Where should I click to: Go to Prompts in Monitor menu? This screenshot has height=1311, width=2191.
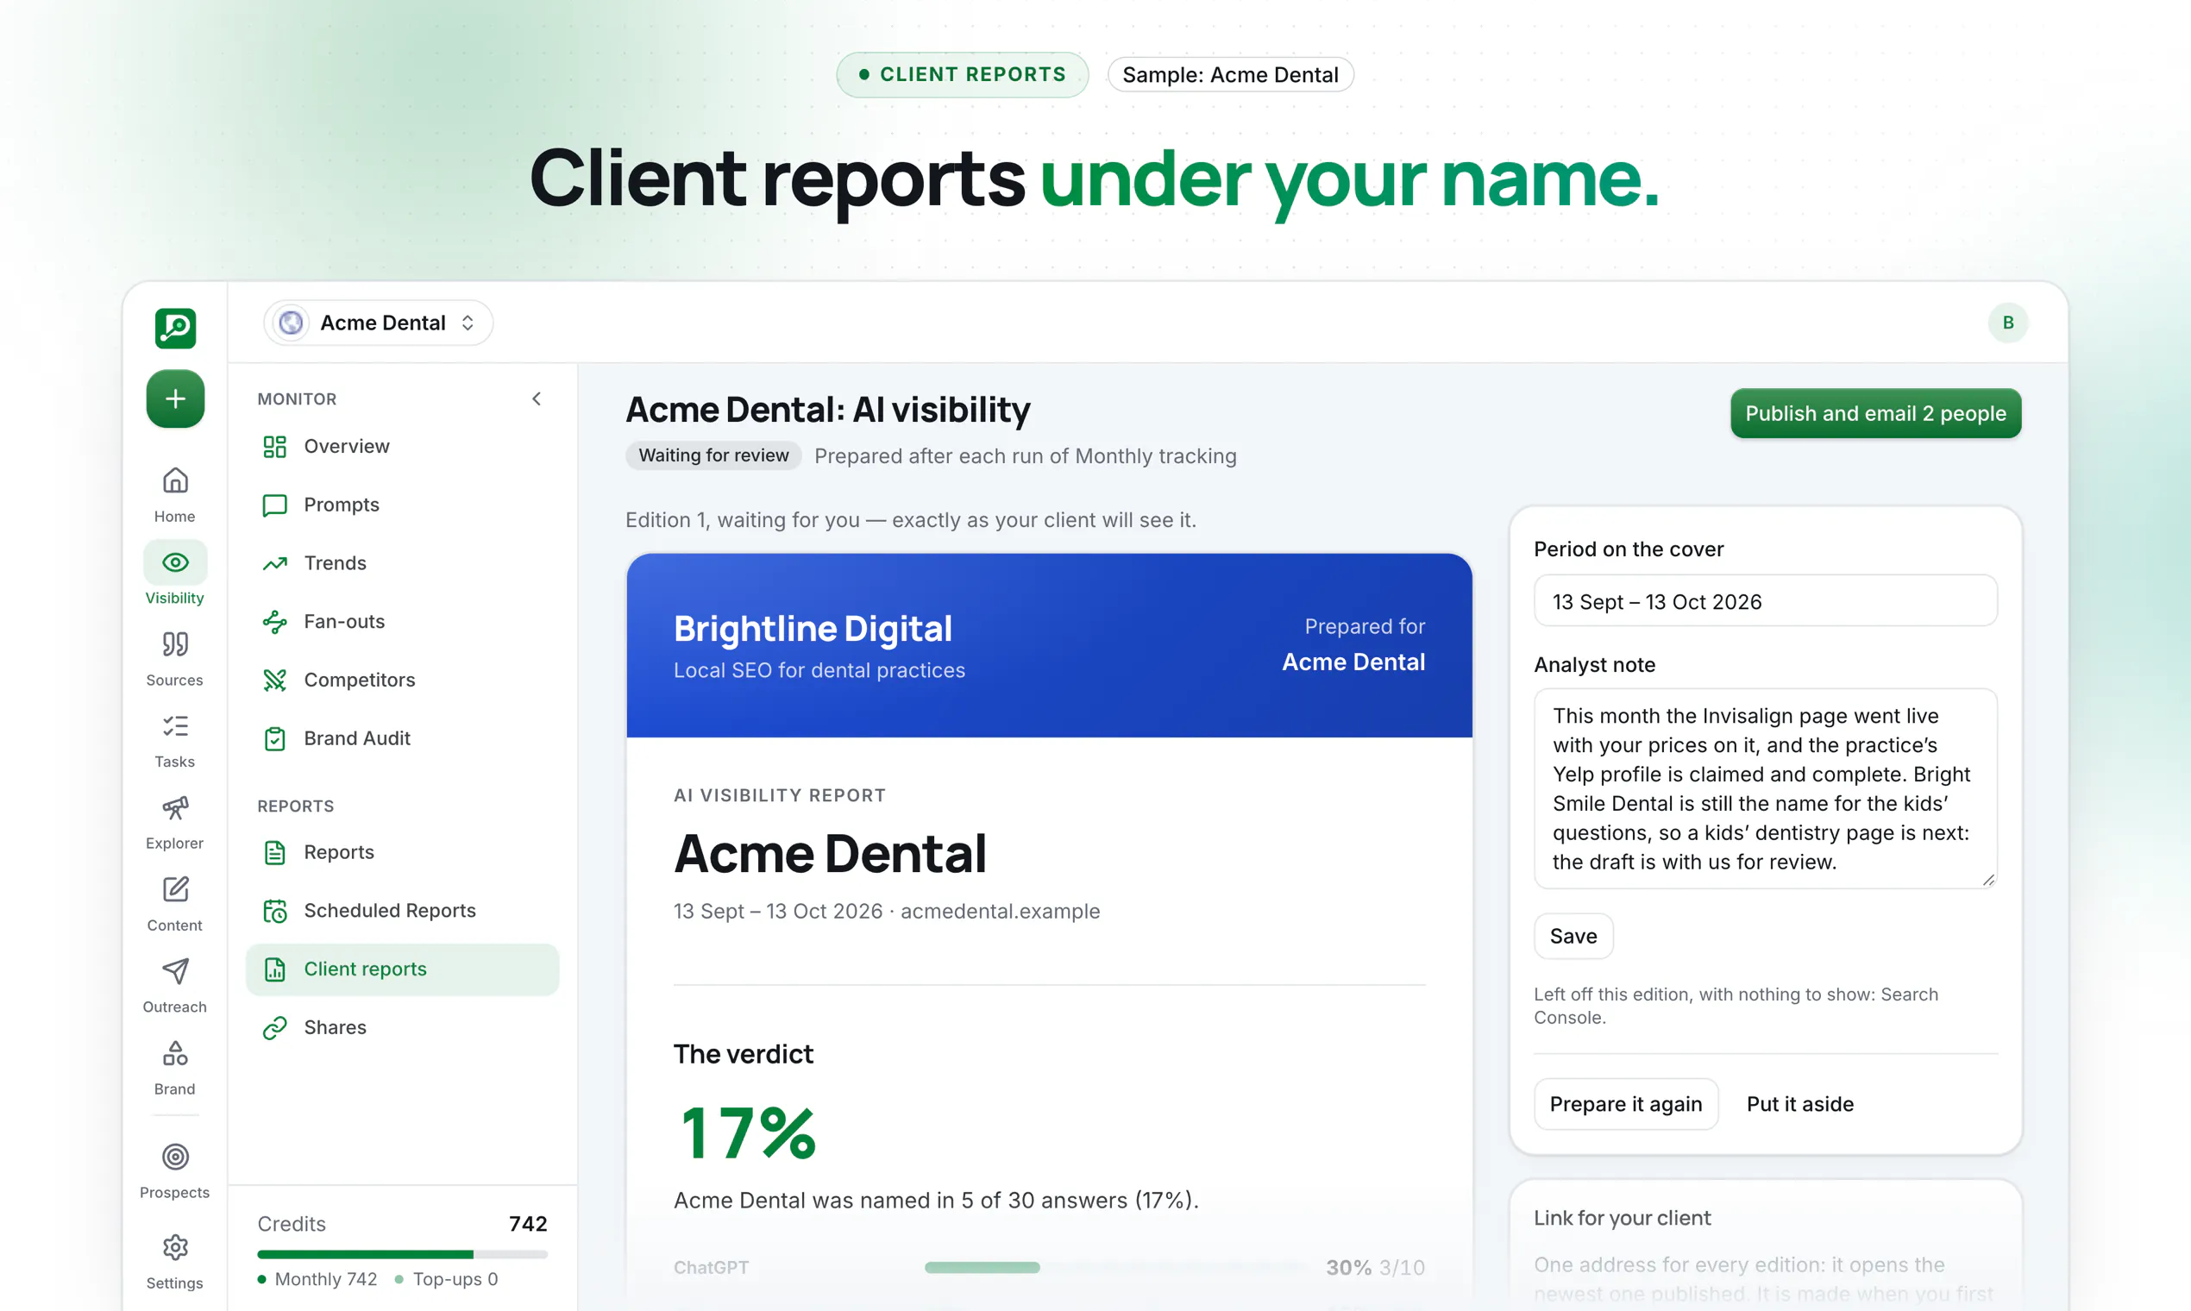pyautogui.click(x=402, y=505)
